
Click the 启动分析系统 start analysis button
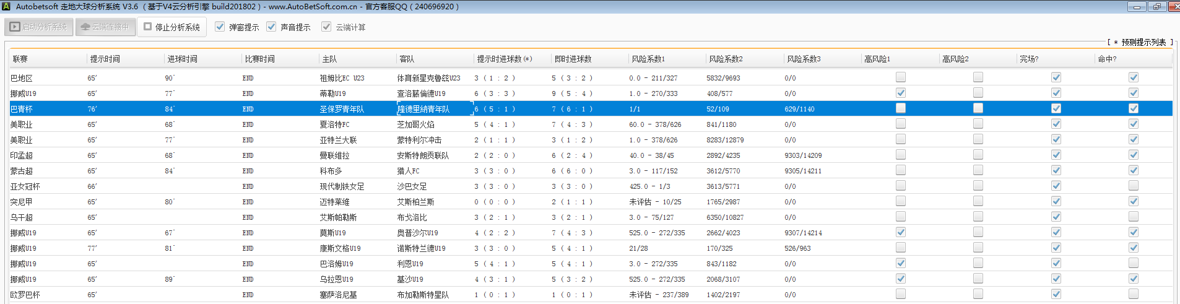[39, 27]
